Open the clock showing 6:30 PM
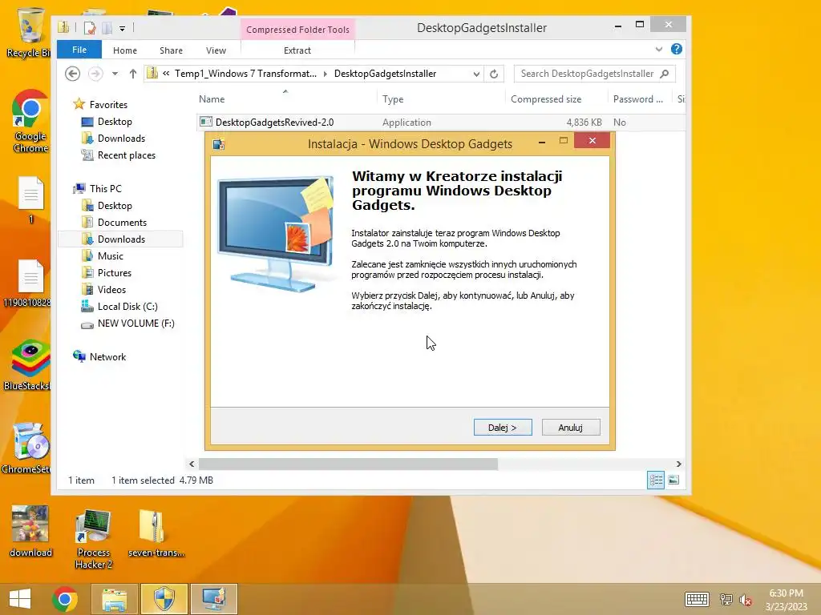Image resolution: width=821 pixels, height=615 pixels. click(x=786, y=600)
